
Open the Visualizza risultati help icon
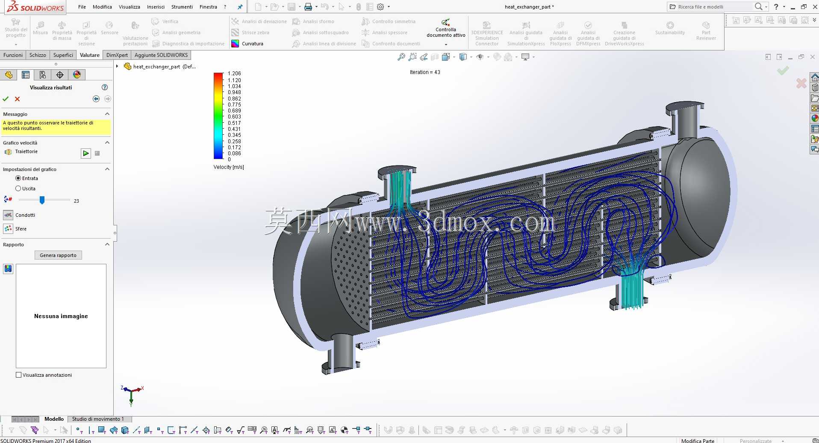(105, 87)
